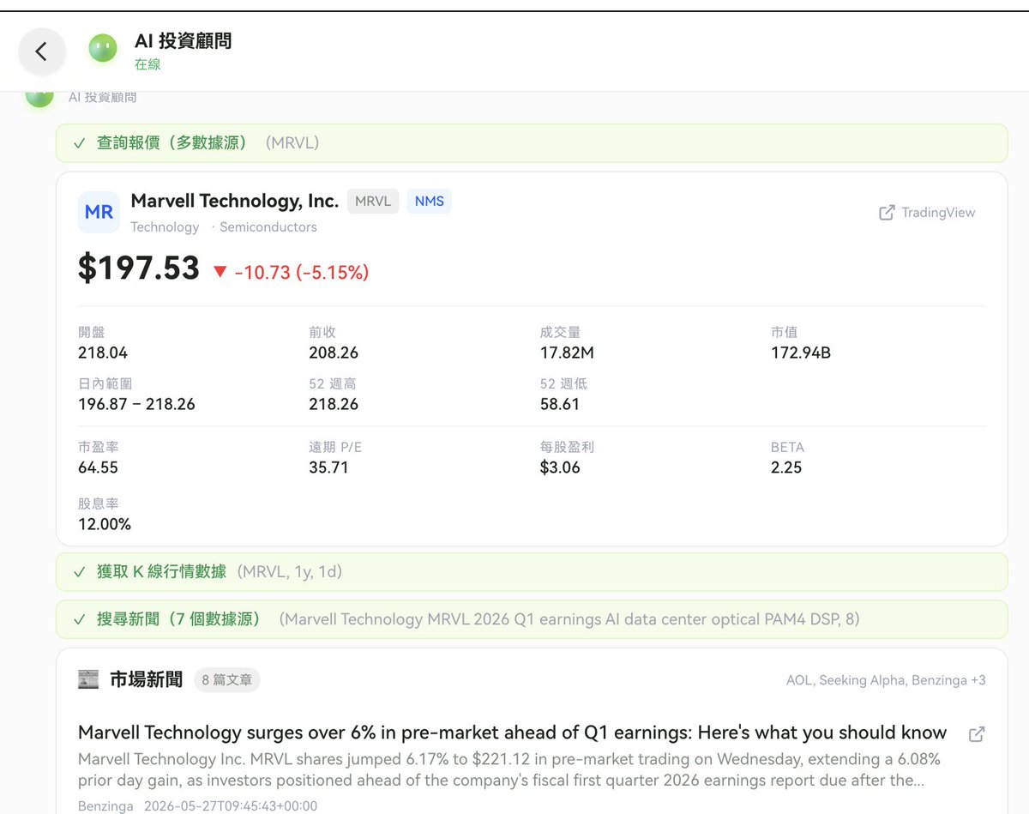
Task: Click the AOL, Seeking Alpha, Benzinga +3 sources
Action: [x=886, y=680]
